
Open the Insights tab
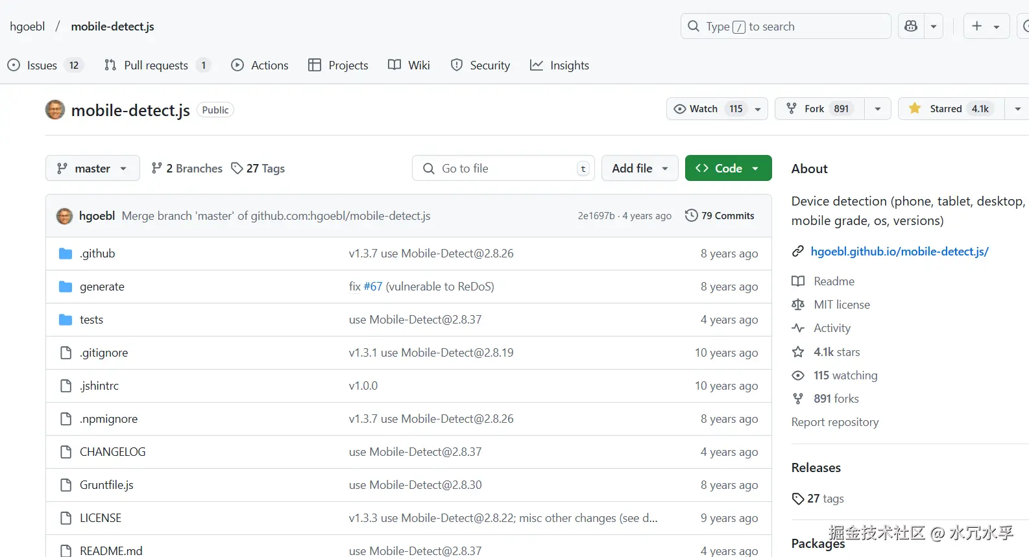coord(560,65)
